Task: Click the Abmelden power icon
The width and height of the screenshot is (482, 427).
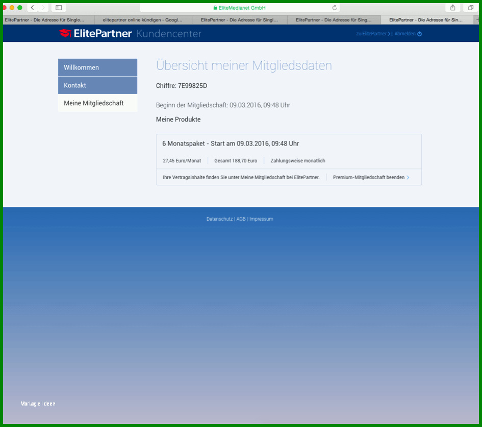Action: tap(420, 34)
